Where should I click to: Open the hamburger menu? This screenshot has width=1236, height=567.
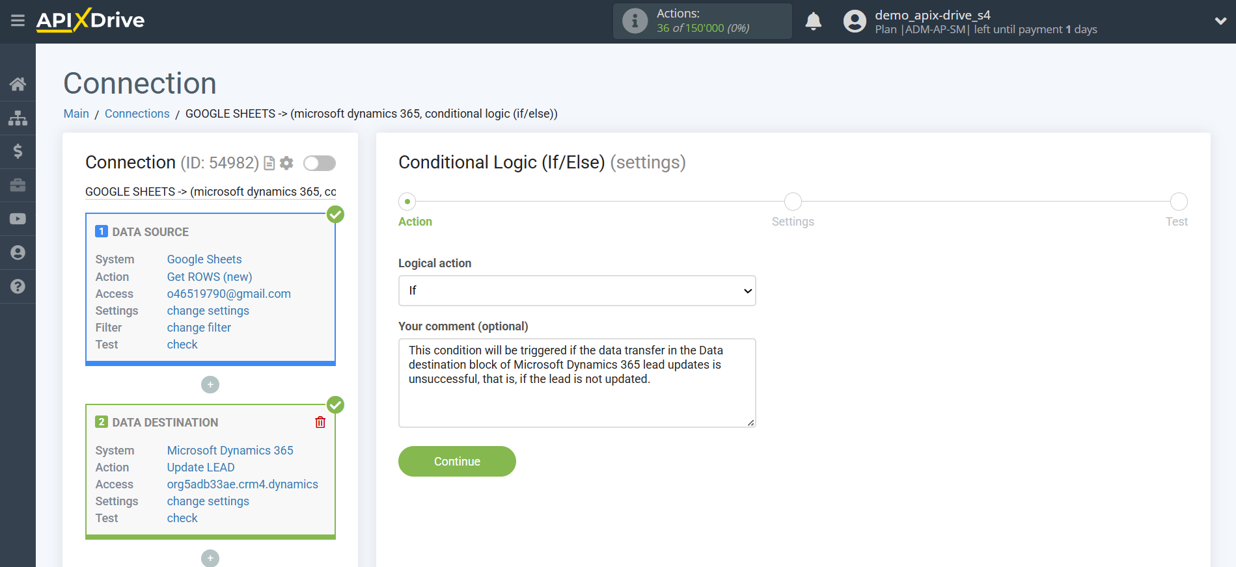pos(18,21)
